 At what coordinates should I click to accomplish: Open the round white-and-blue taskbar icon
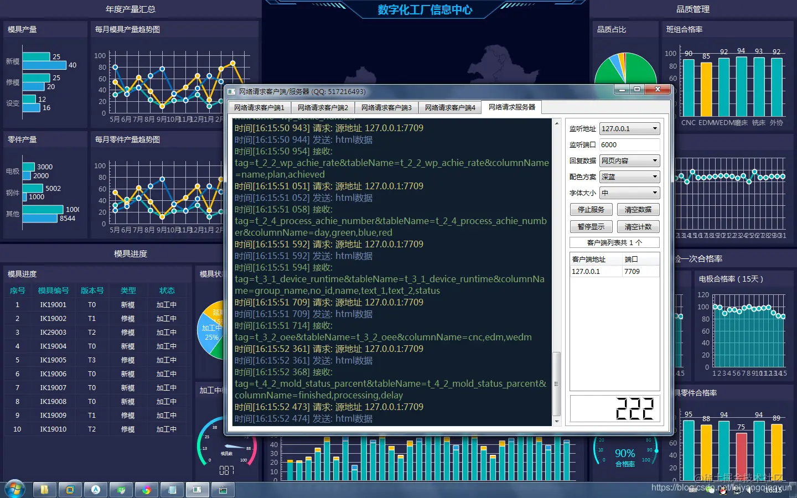point(95,490)
